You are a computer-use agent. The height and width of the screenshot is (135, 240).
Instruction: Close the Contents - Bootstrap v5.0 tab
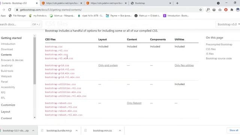37,3
